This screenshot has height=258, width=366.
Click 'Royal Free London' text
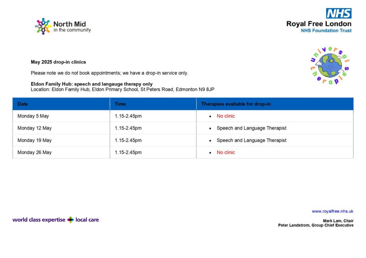pyautogui.click(x=319, y=24)
